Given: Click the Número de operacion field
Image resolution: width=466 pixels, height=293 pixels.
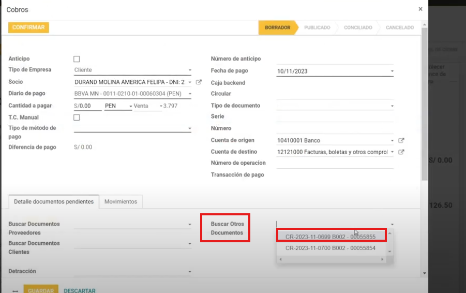Looking at the screenshot, I should [x=335, y=164].
